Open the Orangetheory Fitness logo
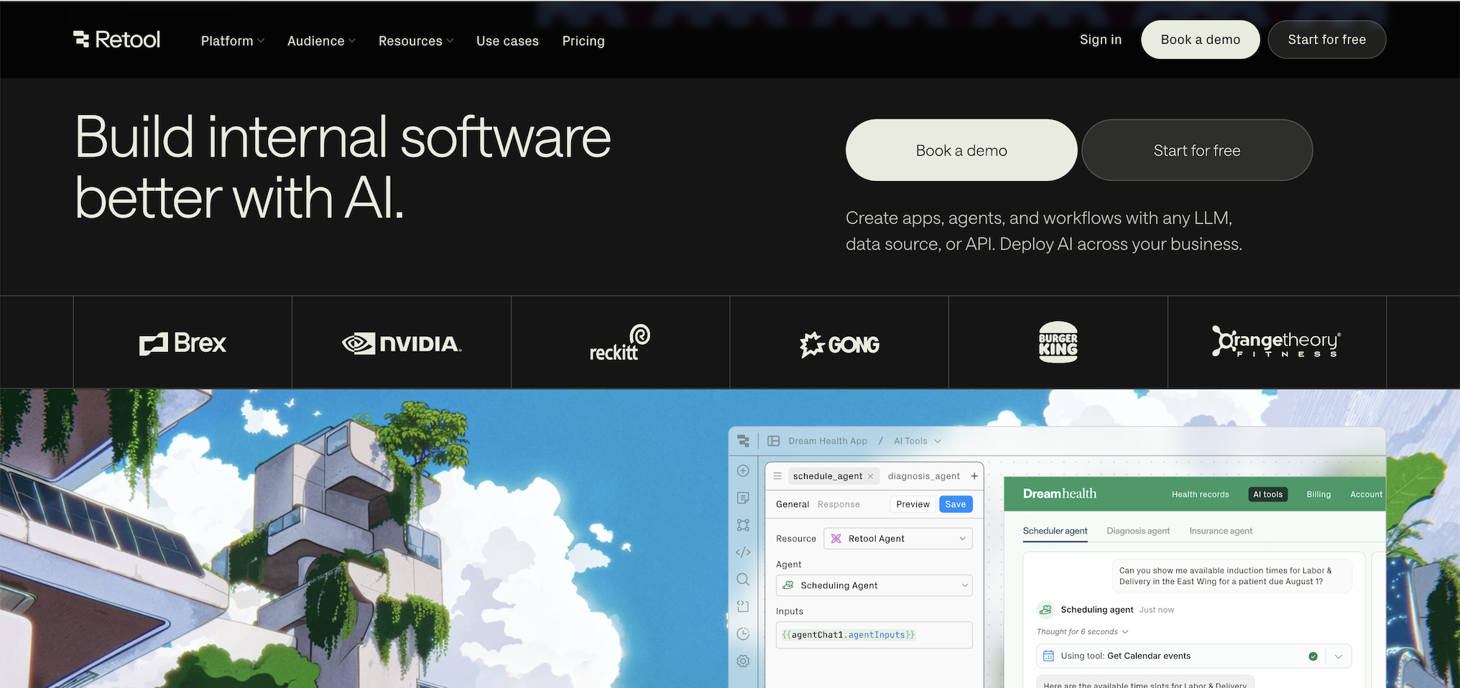Image resolution: width=1460 pixels, height=688 pixels. (1277, 342)
